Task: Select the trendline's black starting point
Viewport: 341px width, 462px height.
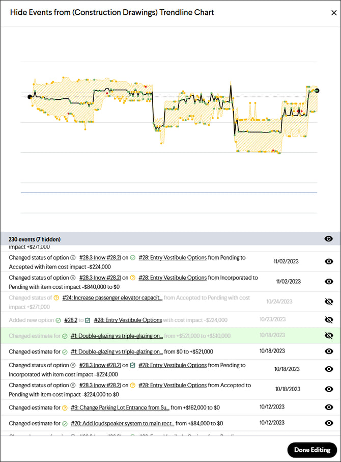Action: point(30,96)
